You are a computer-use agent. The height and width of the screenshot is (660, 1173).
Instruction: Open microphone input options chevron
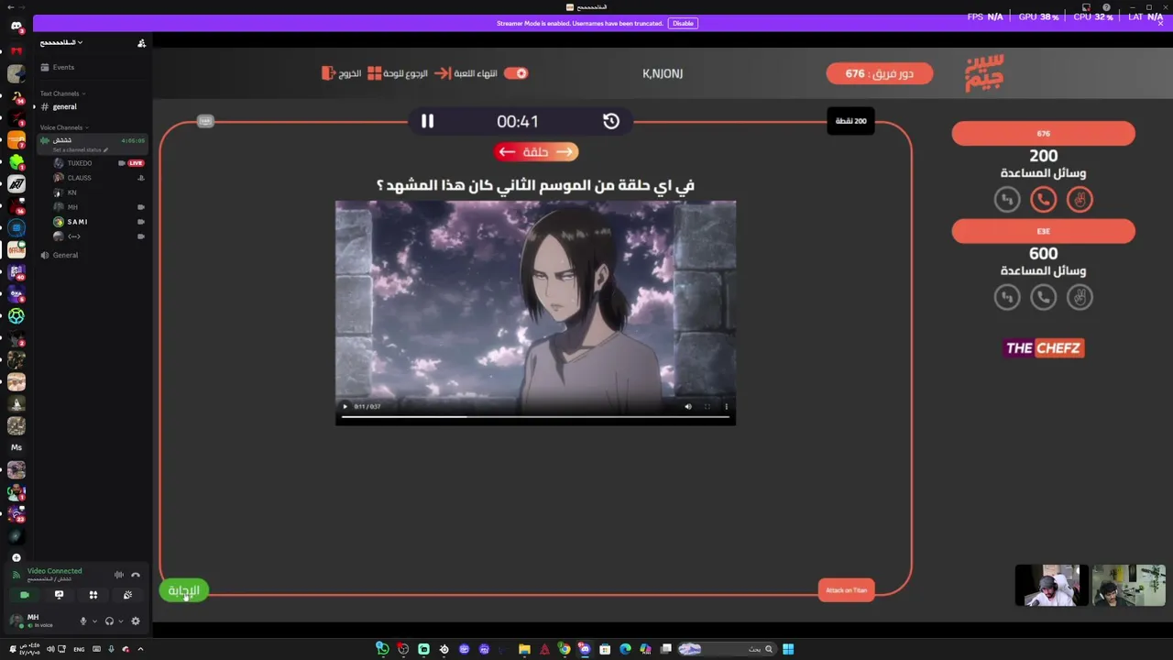93,621
